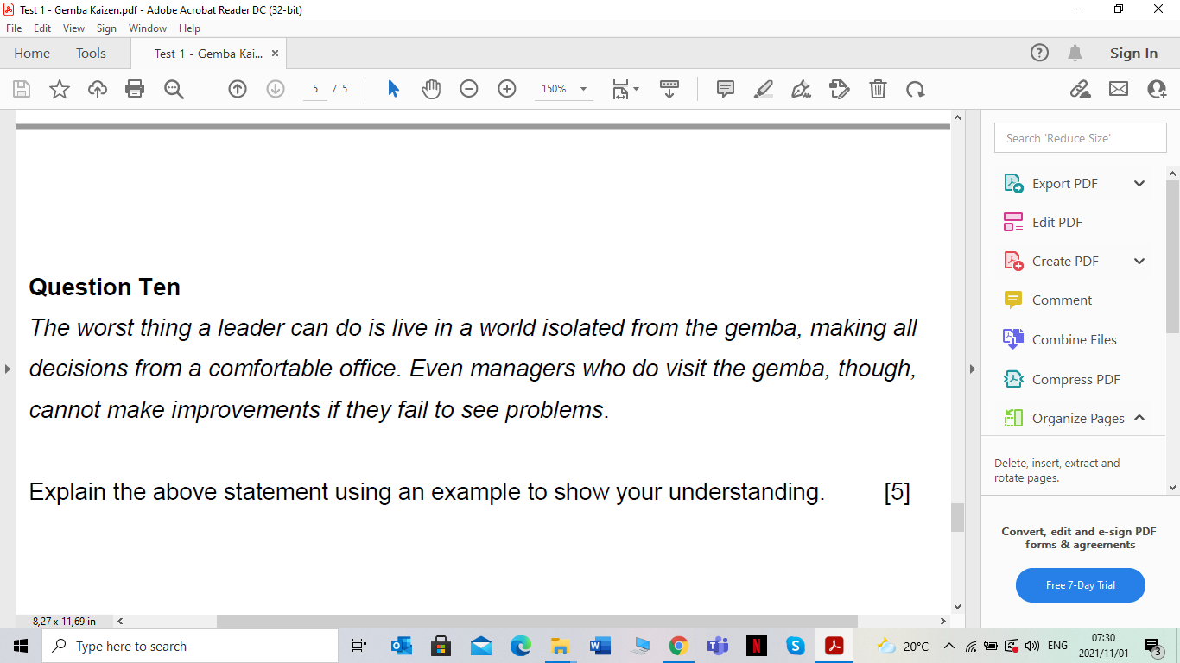Screen dimensions: 1180x663
Task: Expand the Export PDF options chevron
Action: click(x=1139, y=183)
